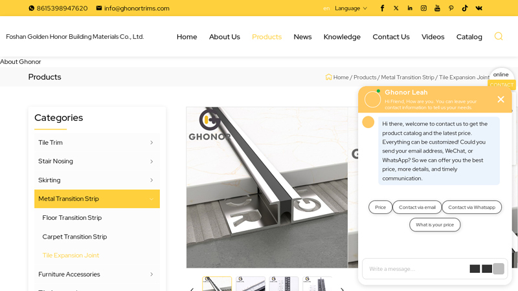Click the Pinterest icon
This screenshot has height=291, width=518.
451,8
